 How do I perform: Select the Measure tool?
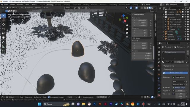pos(3,46)
